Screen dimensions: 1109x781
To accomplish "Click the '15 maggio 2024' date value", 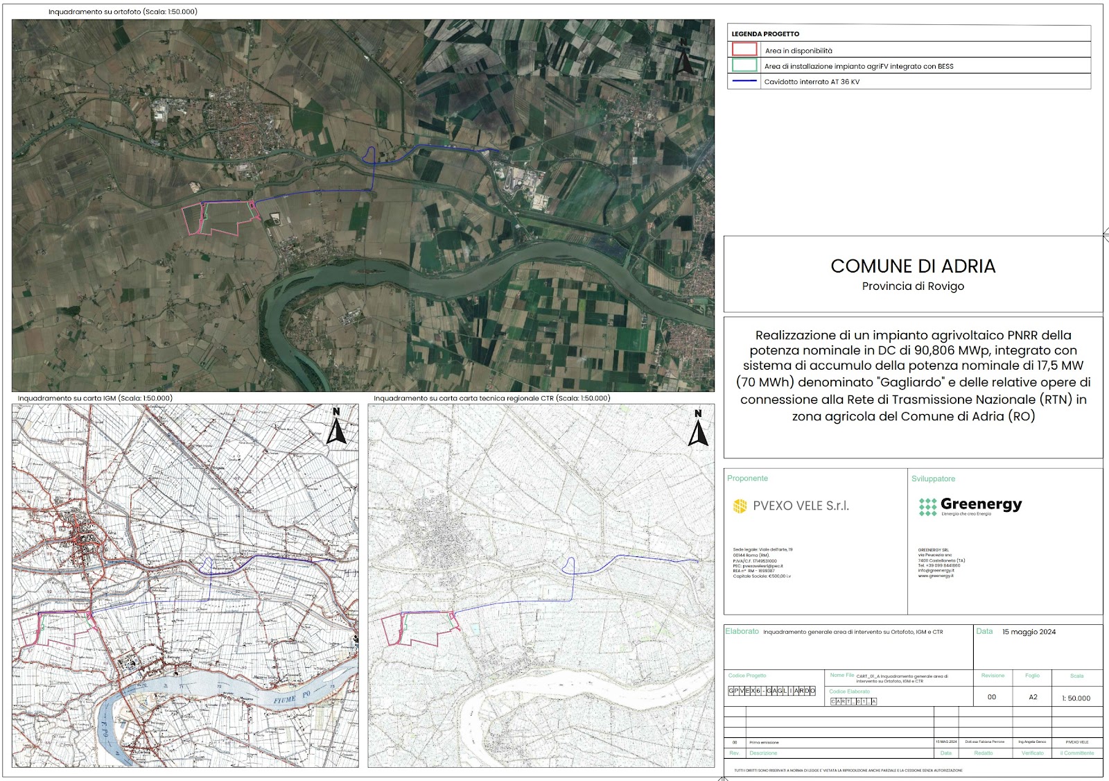I will pyautogui.click(x=1029, y=632).
